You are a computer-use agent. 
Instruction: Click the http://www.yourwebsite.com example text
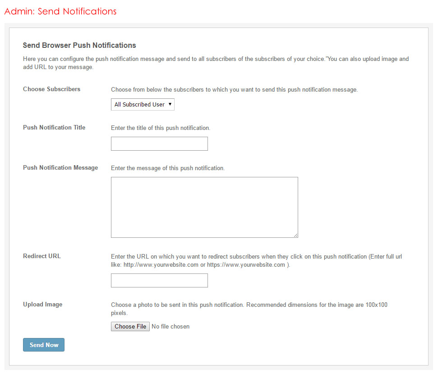161,264
